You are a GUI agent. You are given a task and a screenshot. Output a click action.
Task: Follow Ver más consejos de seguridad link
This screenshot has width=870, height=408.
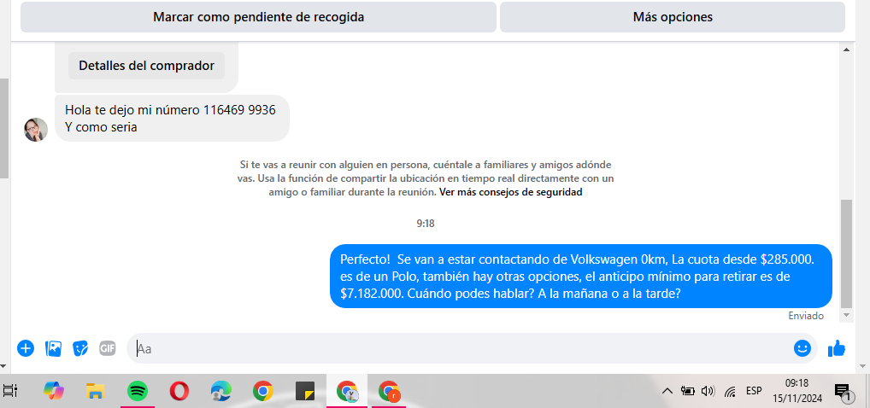pyautogui.click(x=510, y=193)
